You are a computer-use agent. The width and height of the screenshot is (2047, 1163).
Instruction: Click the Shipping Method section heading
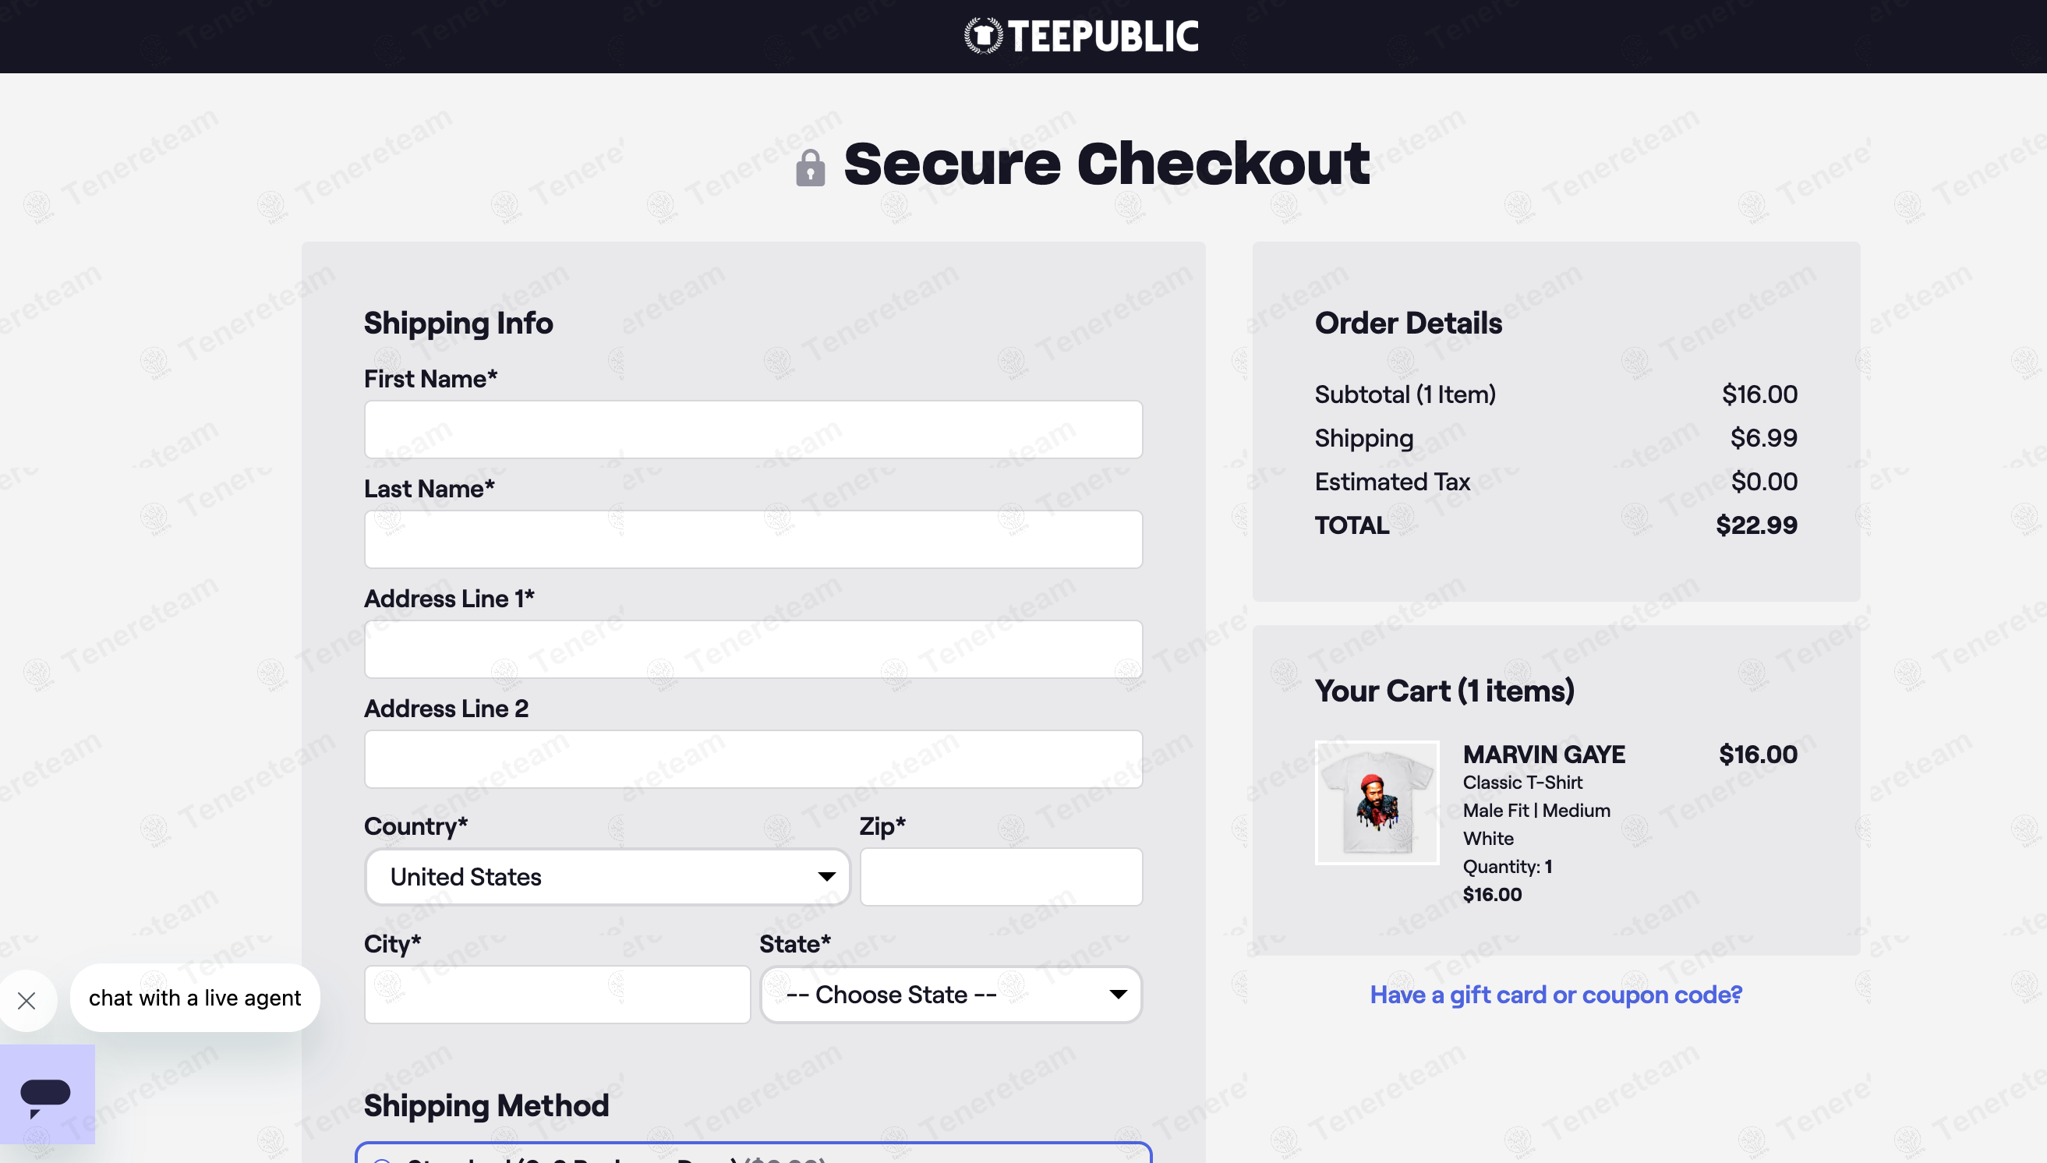click(486, 1105)
